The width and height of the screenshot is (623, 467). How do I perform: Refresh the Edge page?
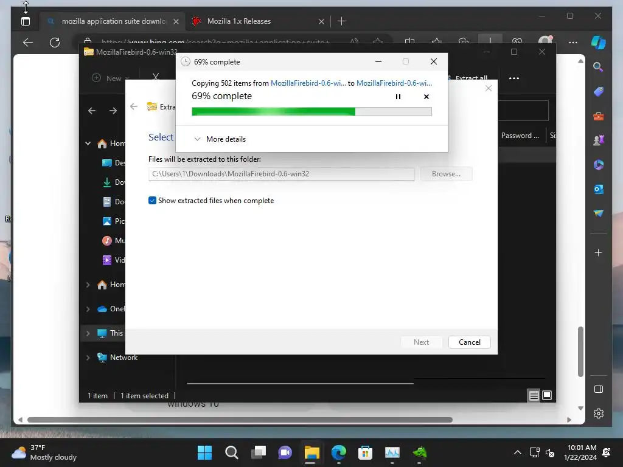pyautogui.click(x=55, y=42)
